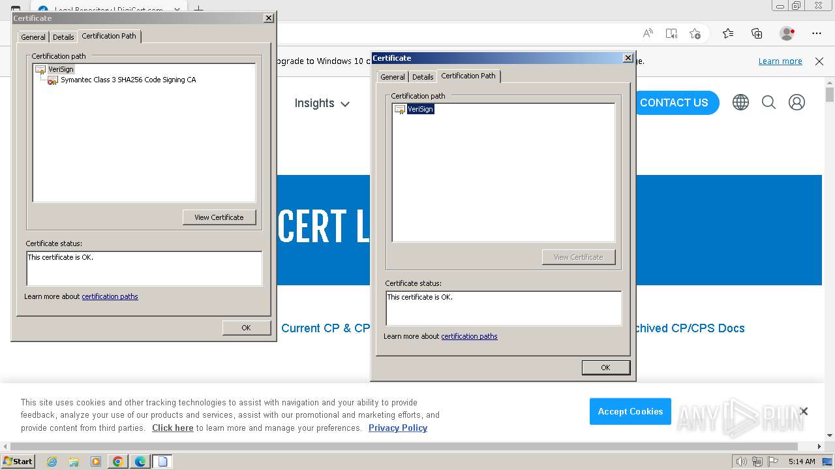Close the cookie consent banner

coord(804,411)
